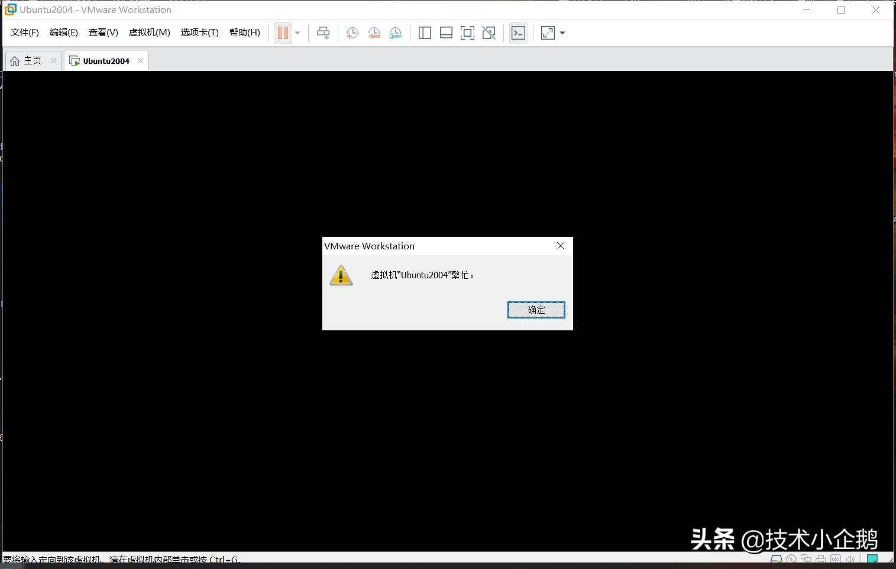896x569 pixels.
Task: Open the 文件(F) menu
Action: (25, 32)
